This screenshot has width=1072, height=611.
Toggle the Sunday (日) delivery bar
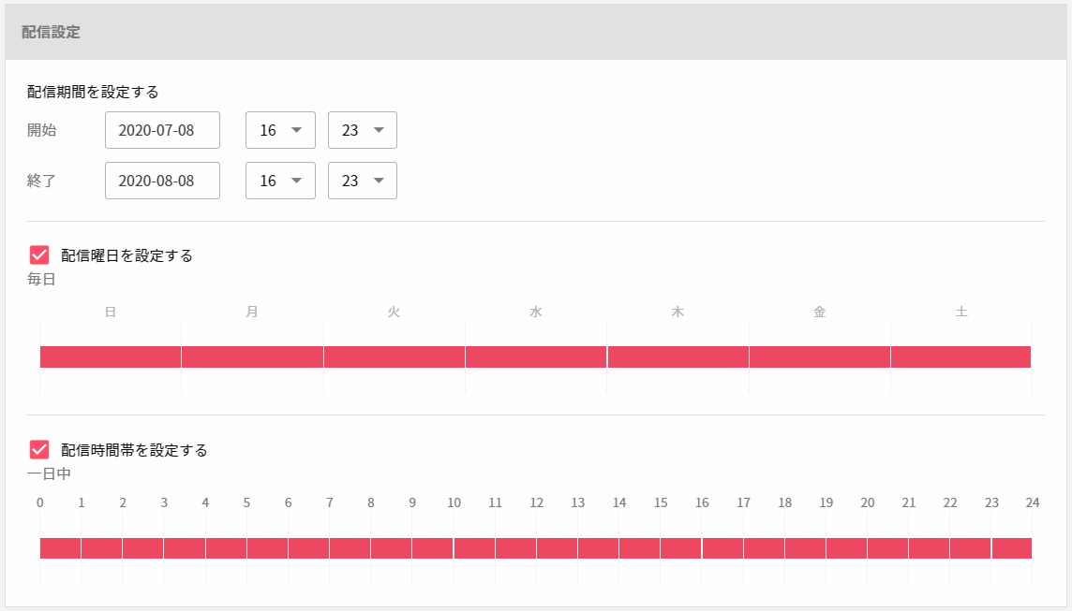(x=111, y=356)
